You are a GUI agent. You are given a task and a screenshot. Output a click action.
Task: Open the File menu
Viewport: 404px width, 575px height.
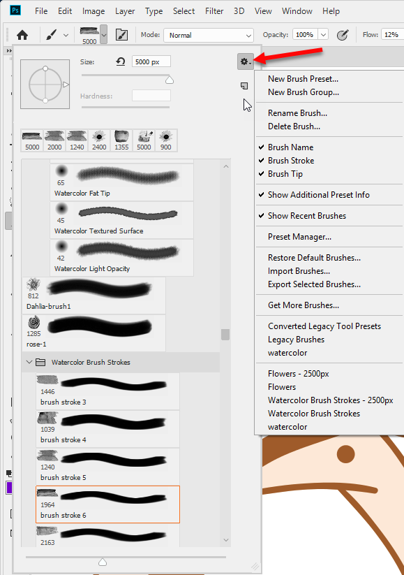[41, 11]
